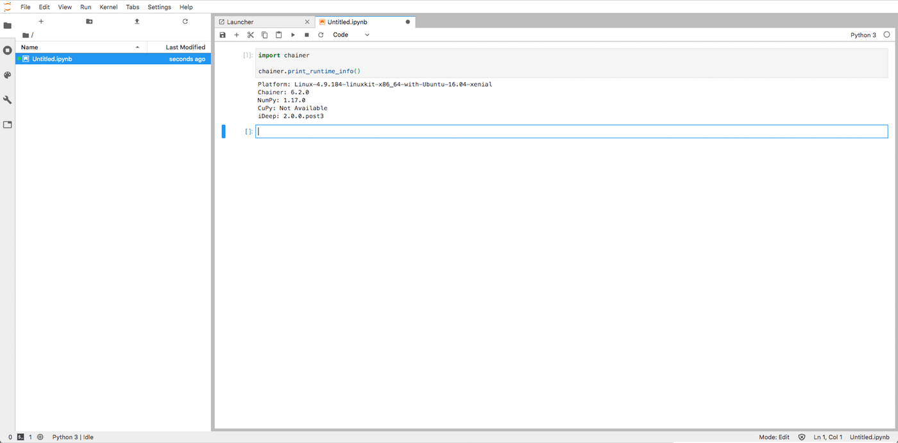
Task: Interrupt the kernel with stop icon
Action: coord(307,35)
